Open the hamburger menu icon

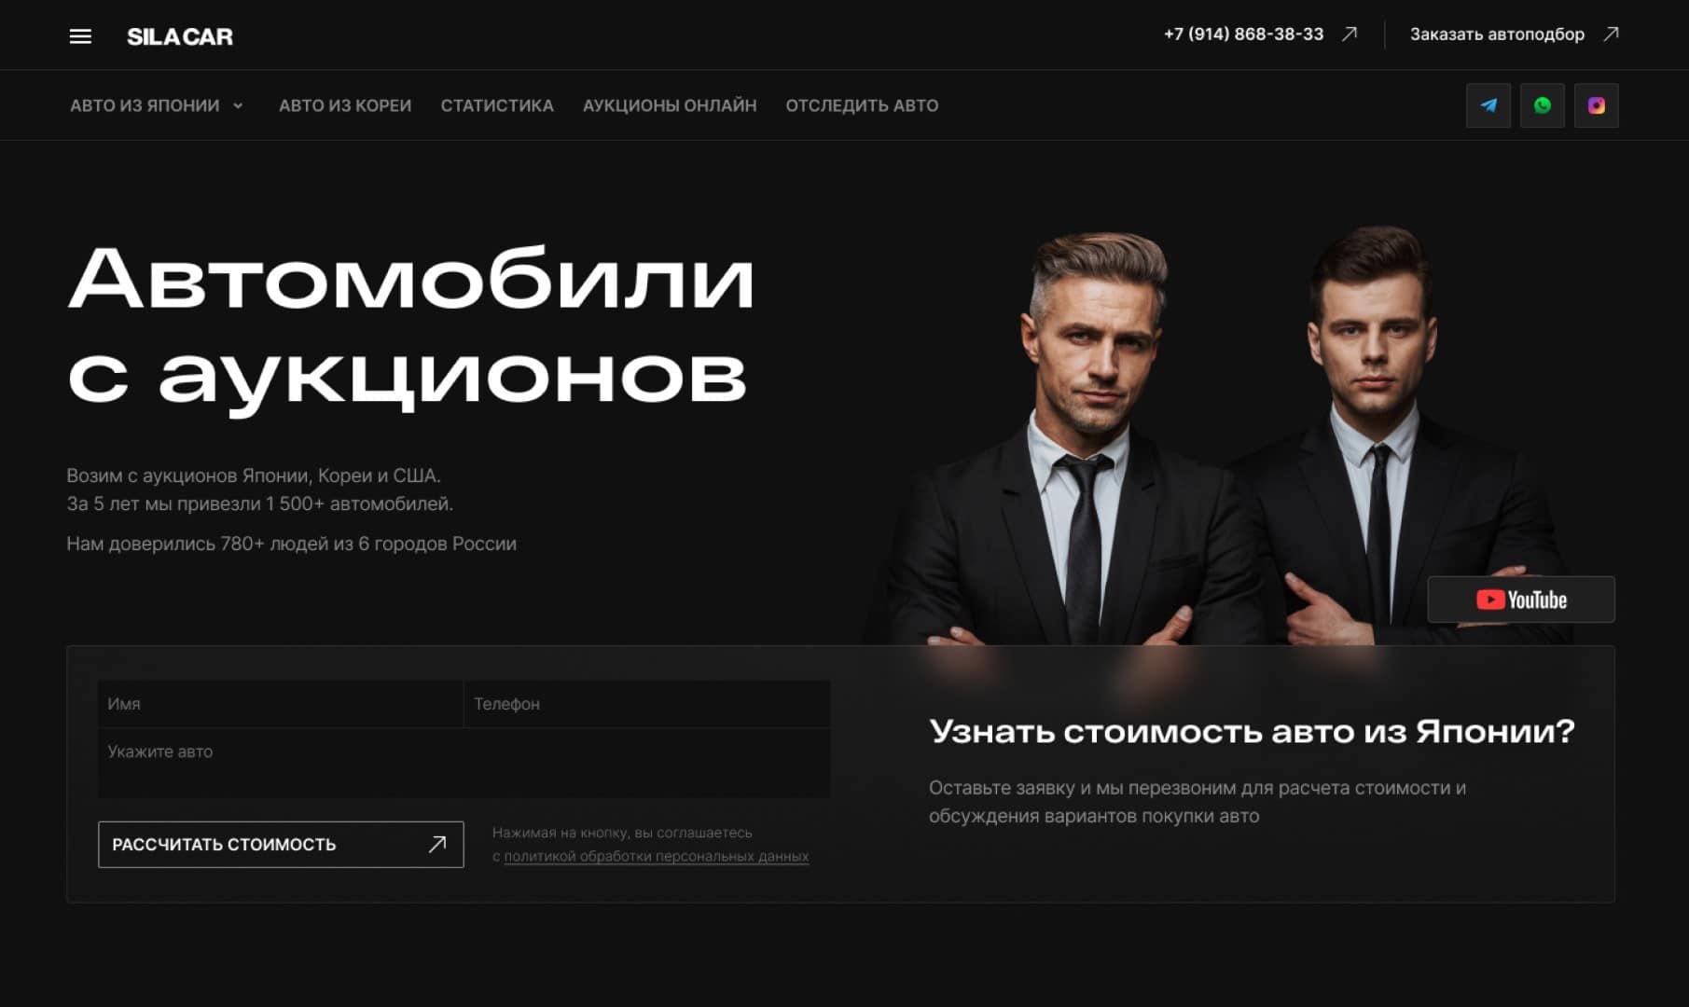(80, 36)
